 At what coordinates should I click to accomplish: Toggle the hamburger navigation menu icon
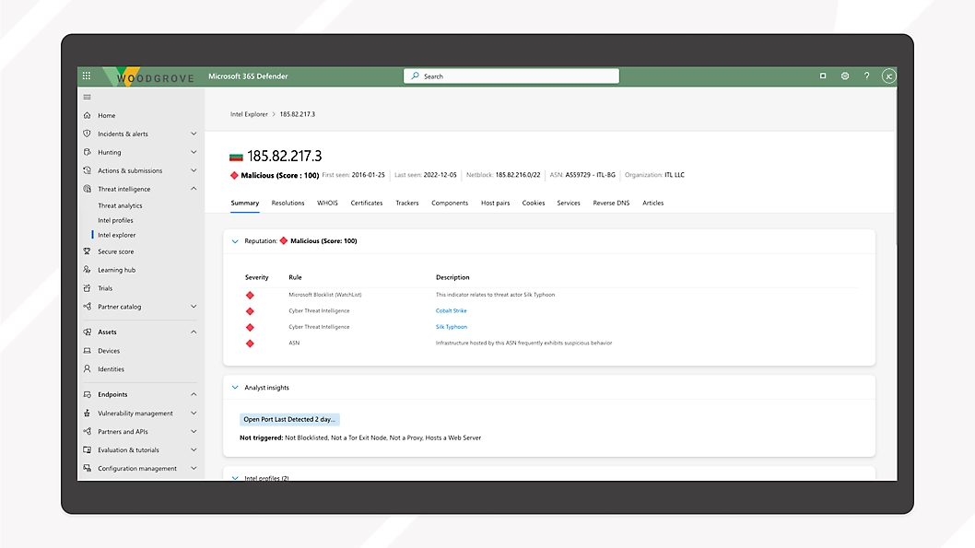(x=88, y=97)
